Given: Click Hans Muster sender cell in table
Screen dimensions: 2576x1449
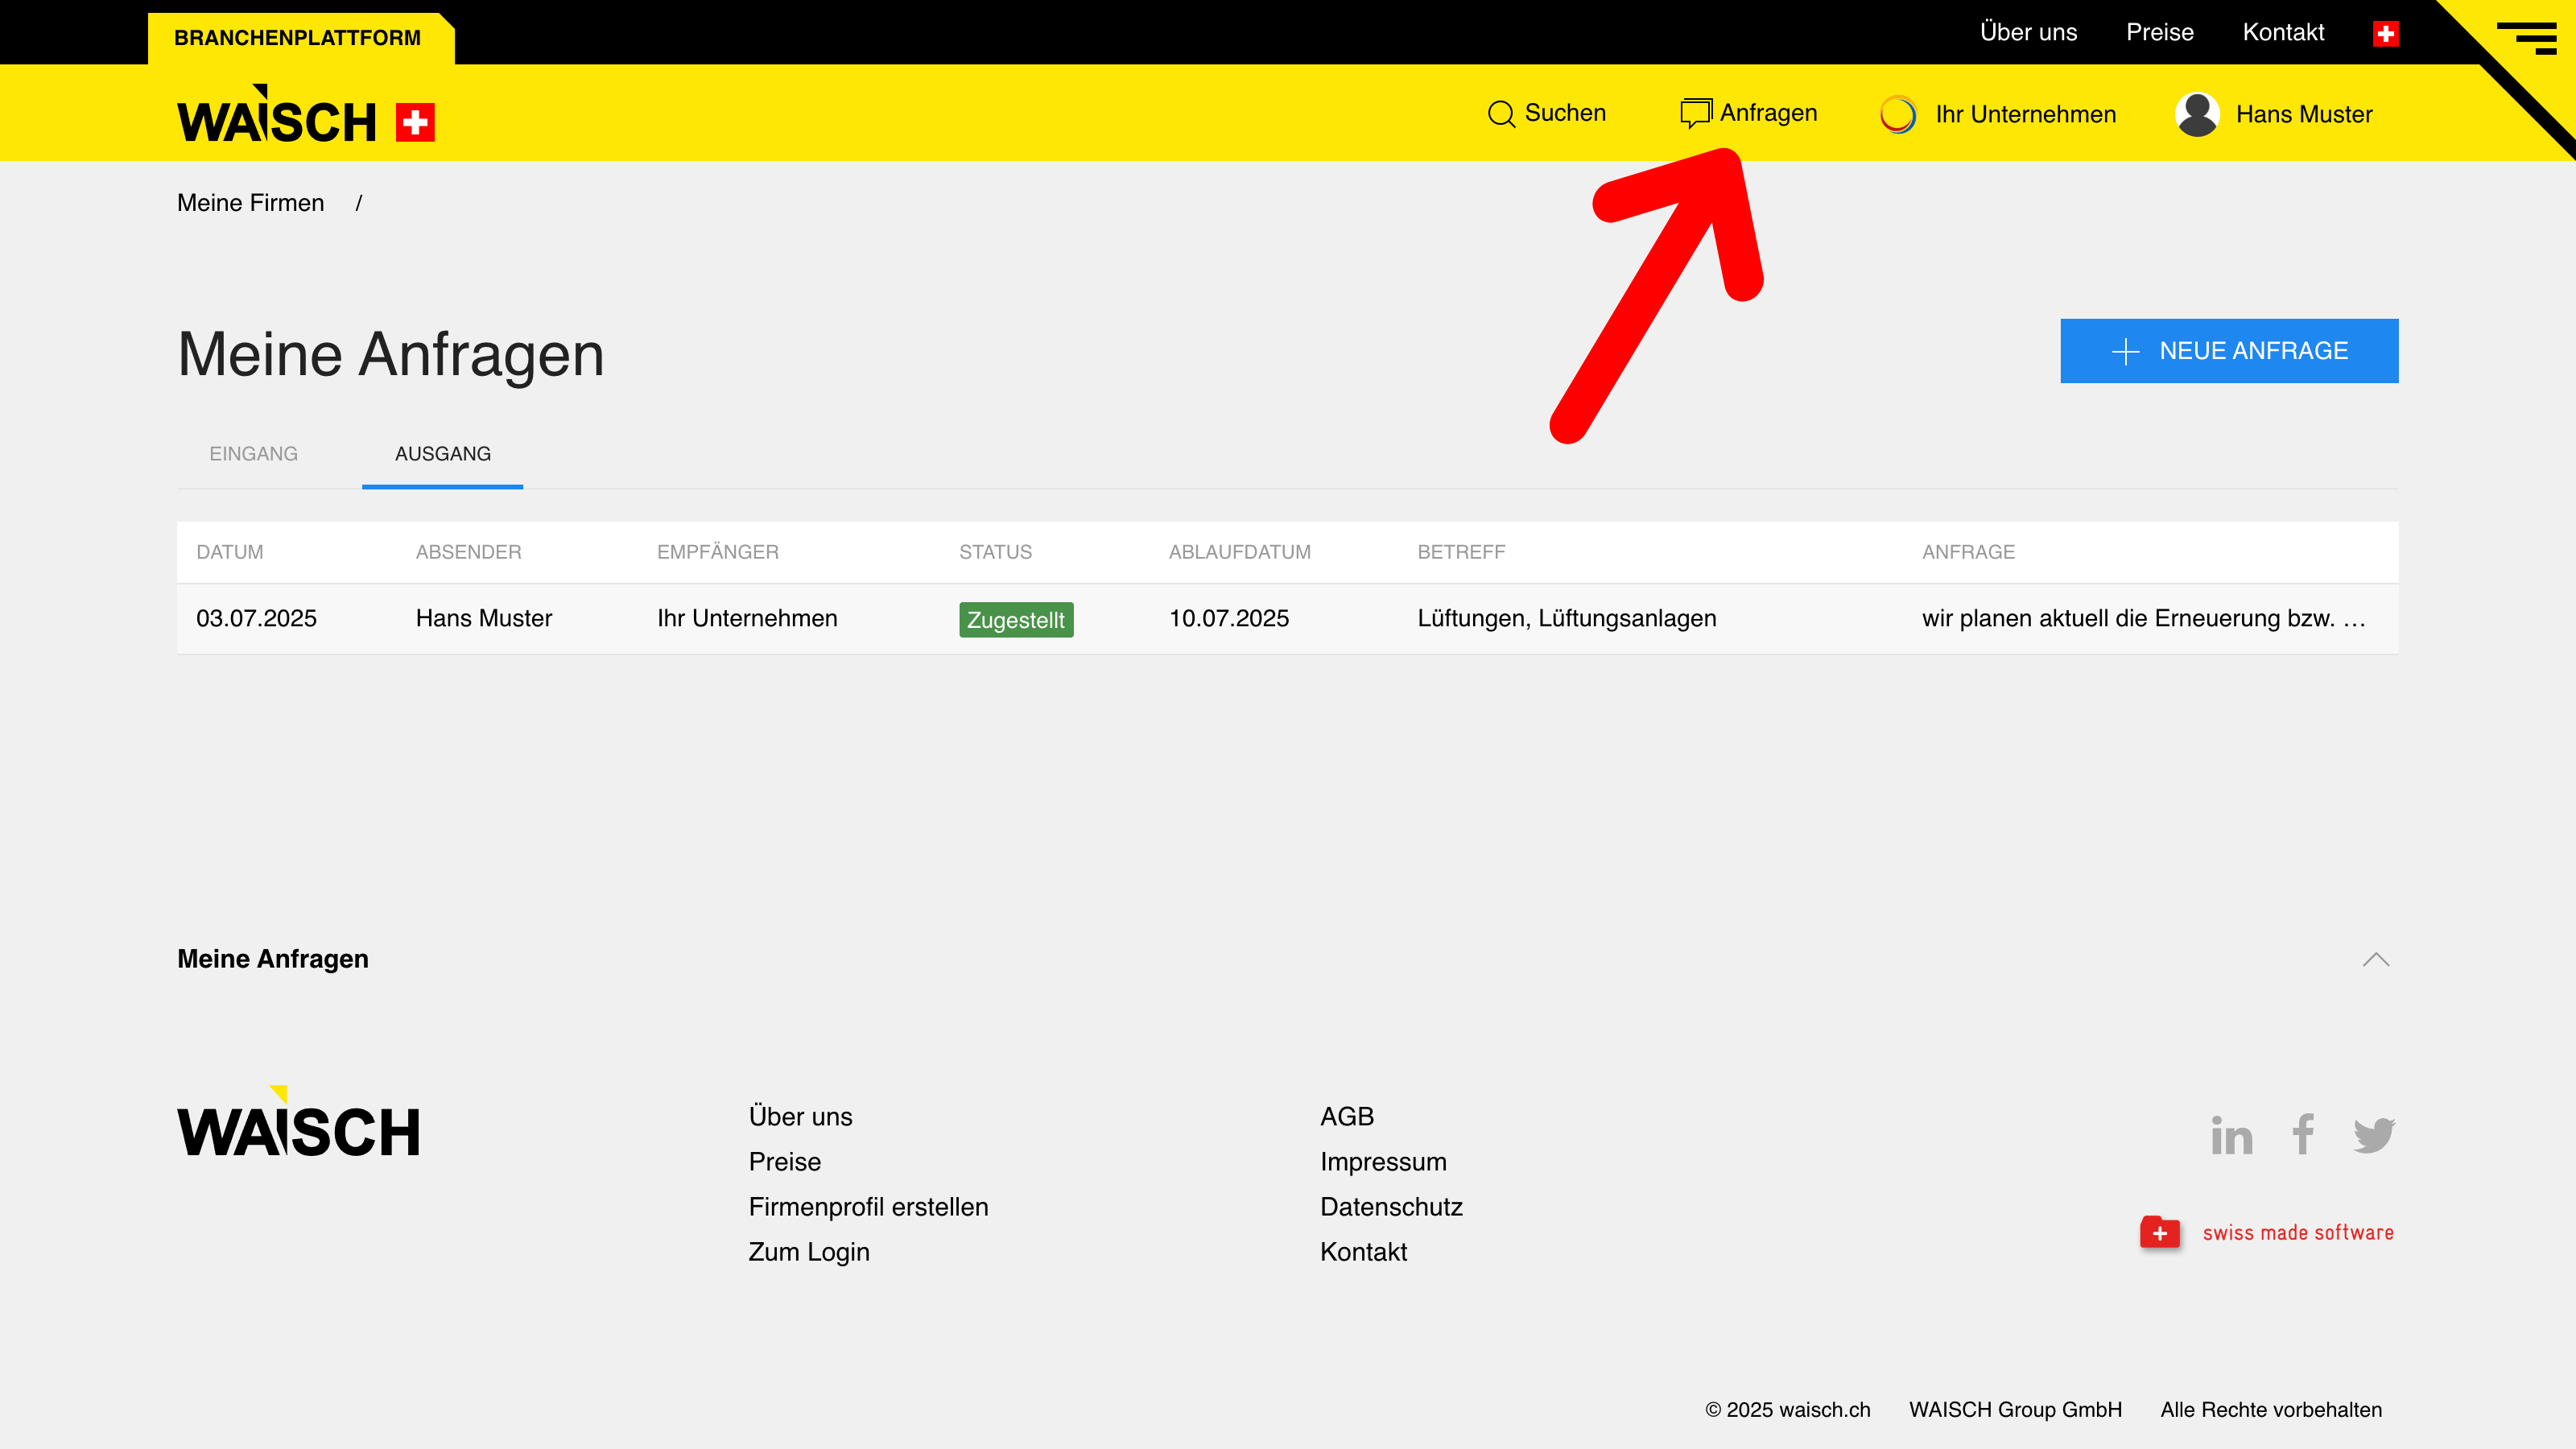Looking at the screenshot, I should coord(484,618).
